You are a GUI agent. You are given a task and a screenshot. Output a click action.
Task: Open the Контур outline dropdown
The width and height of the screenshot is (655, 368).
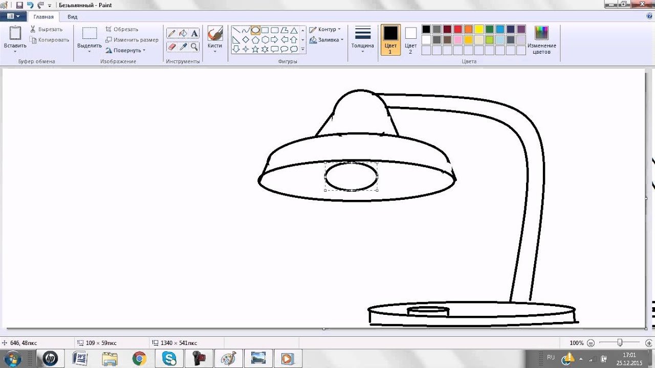coord(325,30)
